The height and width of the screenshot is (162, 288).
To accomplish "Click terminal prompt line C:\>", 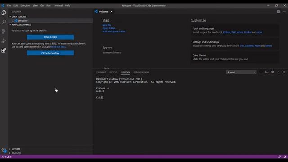I will 99,97.
